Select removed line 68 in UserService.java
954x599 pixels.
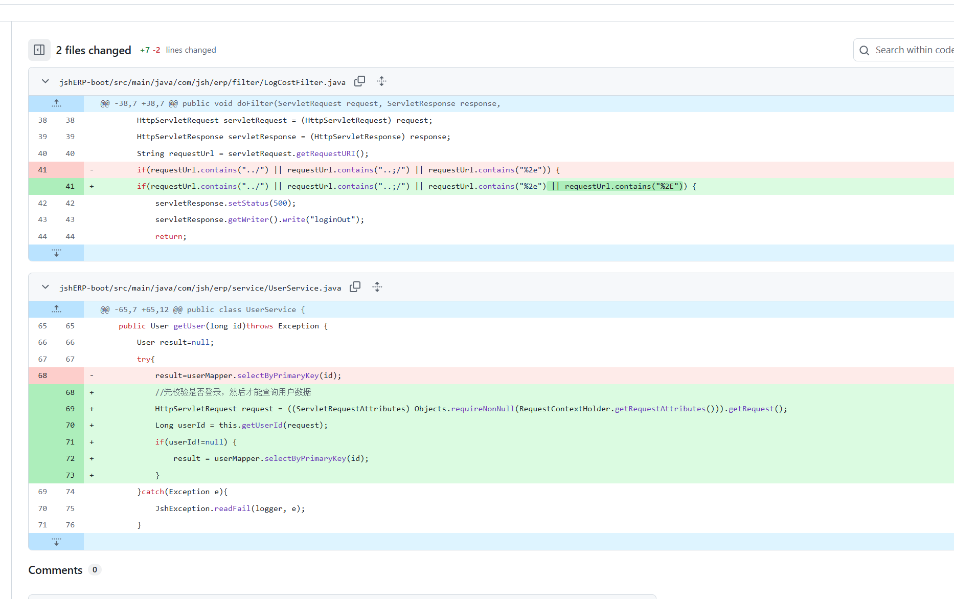pyautogui.click(x=42, y=375)
